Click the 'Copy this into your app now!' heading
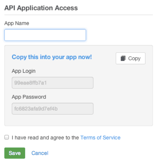Image resolution: width=163 pixels, height=163 pixels. coord(52,57)
